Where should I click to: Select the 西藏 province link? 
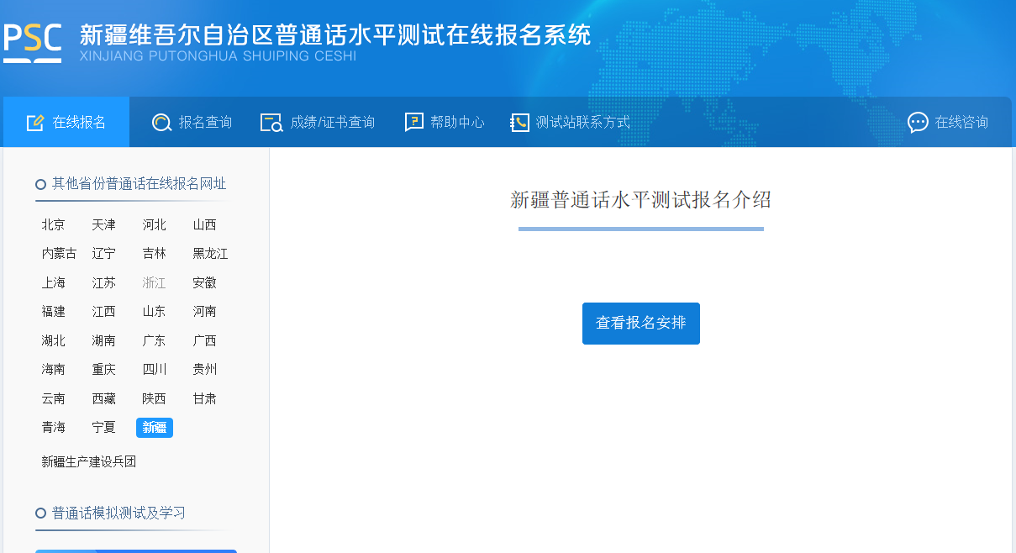(x=104, y=399)
